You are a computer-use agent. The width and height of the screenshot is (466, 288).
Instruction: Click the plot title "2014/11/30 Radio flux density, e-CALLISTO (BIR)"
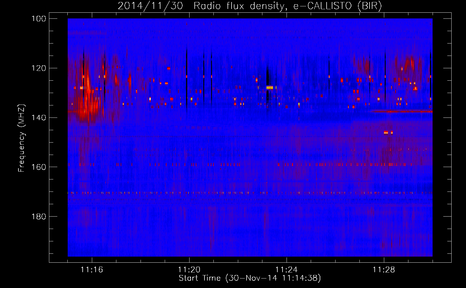pyautogui.click(x=250, y=6)
